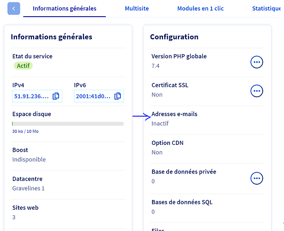Image resolution: width=284 pixels, height=231 pixels.
Task: Open Base de données privée actions menu
Action: 257,178
